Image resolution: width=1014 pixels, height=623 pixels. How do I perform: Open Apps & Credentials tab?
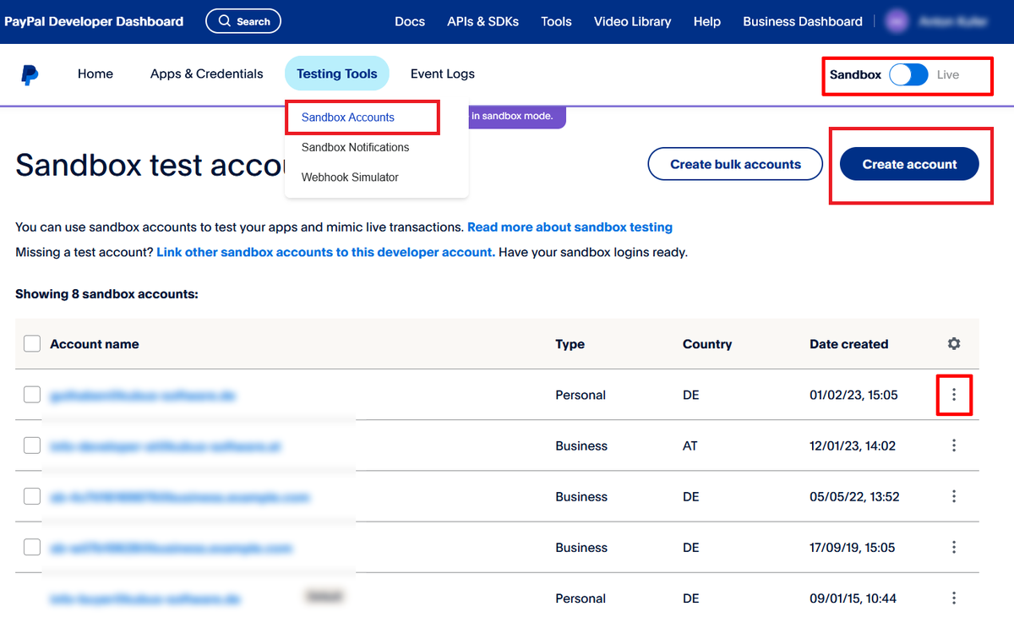click(x=207, y=74)
